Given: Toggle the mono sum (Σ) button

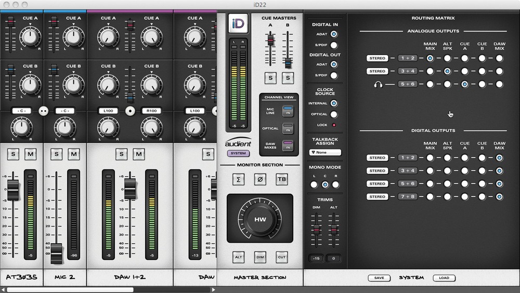Looking at the screenshot, I should click(238, 179).
